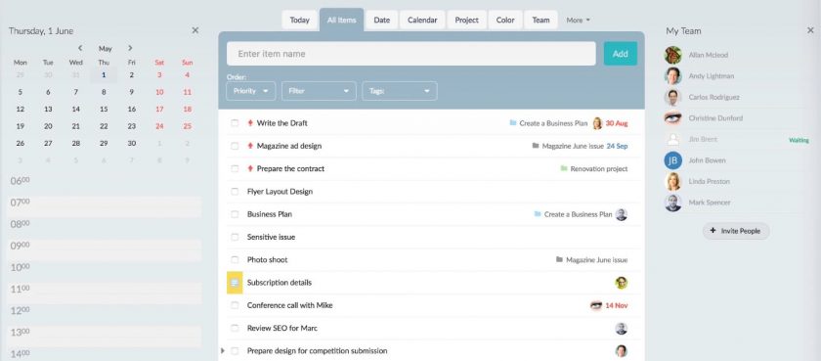Click red priority arrow on Prepare the contract
821x361 pixels.
tap(250, 168)
